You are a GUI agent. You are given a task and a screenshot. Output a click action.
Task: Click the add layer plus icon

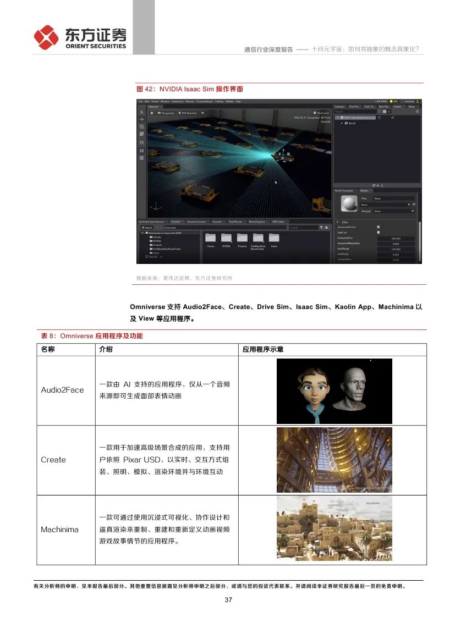click(378, 186)
